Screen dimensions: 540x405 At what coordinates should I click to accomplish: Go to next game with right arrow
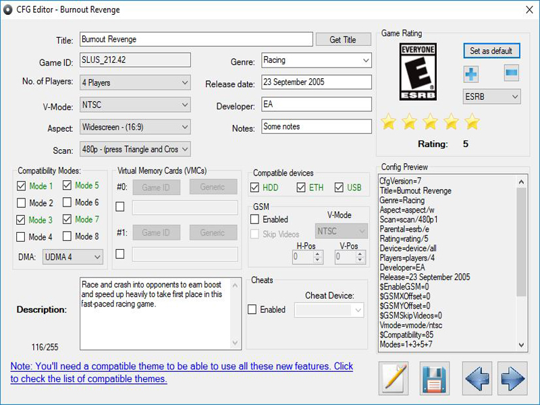[511, 378]
